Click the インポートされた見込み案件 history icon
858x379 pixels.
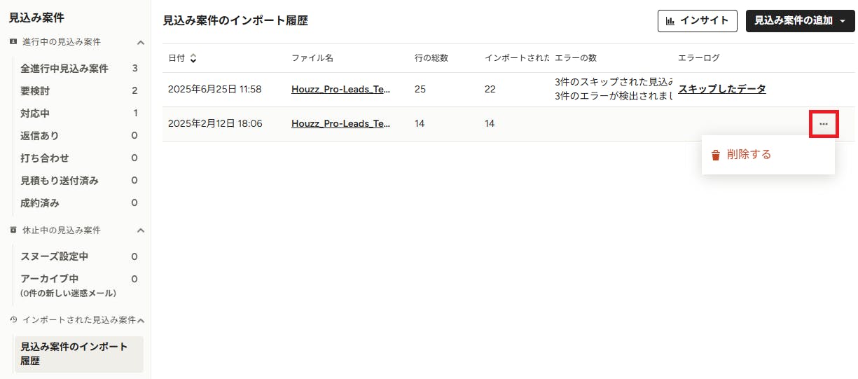pos(13,319)
